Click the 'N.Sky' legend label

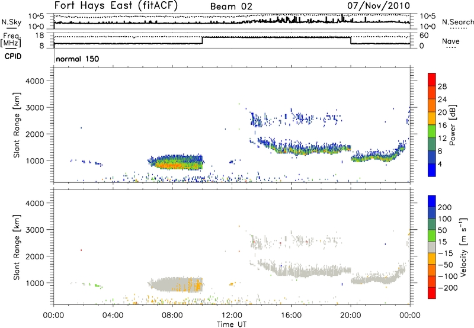11,22
